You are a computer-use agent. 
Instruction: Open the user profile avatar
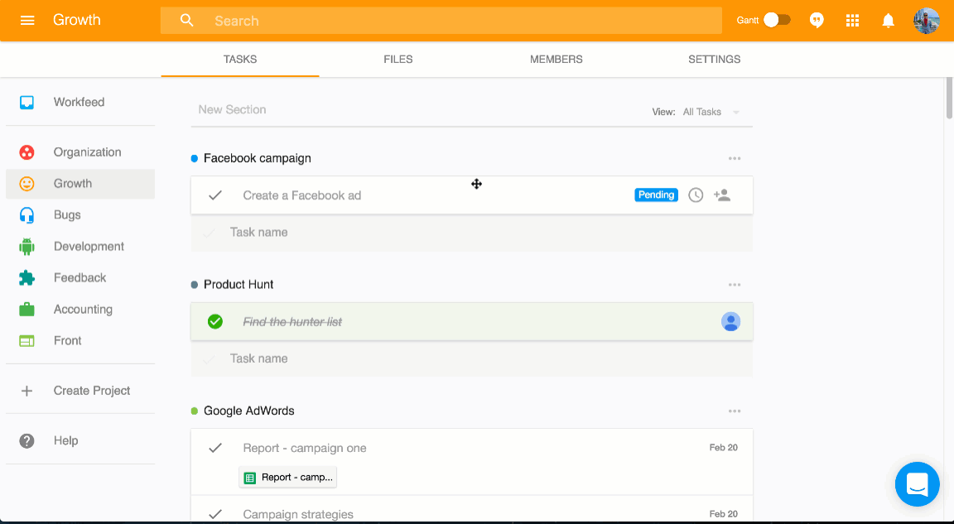(x=926, y=21)
